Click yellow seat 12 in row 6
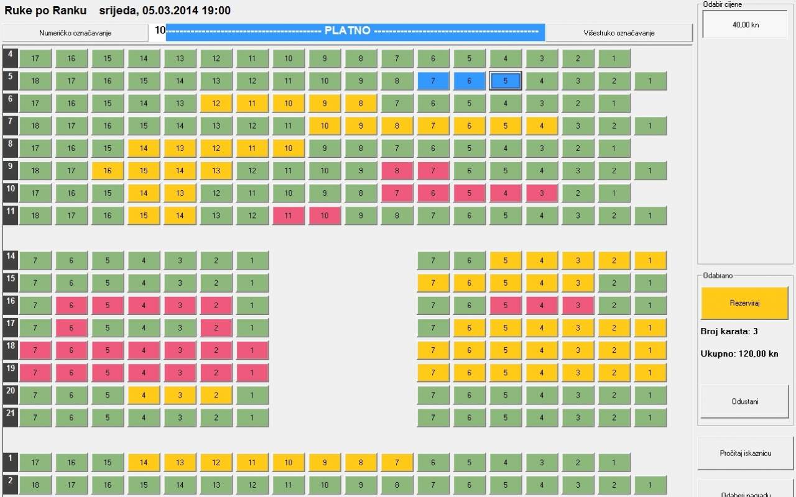This screenshot has width=796, height=497. tap(216, 103)
